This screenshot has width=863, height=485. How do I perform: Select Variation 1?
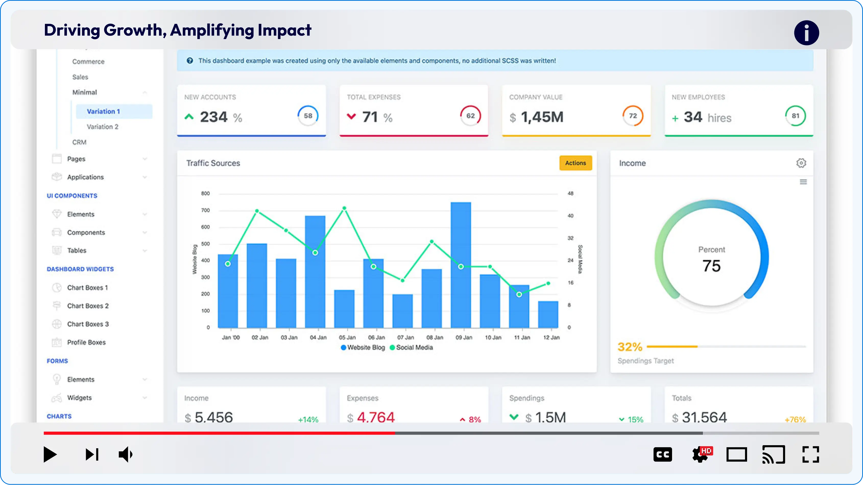click(114, 111)
